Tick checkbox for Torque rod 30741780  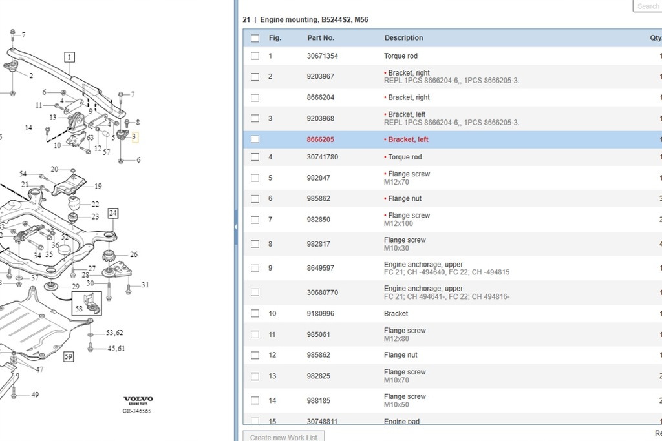[x=255, y=157]
